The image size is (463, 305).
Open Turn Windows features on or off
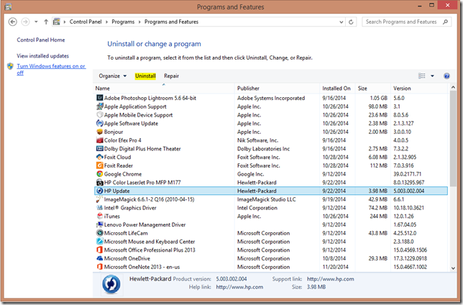[x=51, y=70]
